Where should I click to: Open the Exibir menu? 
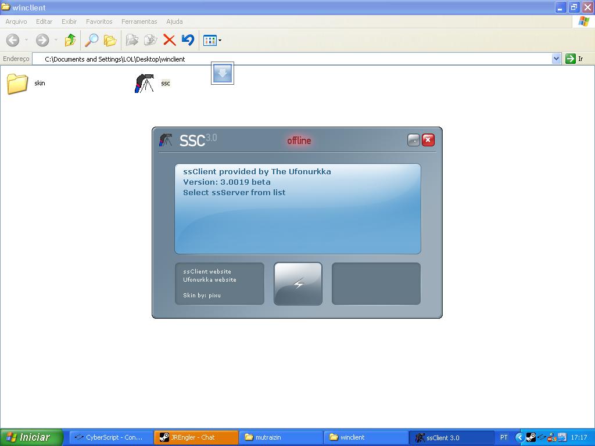tap(69, 21)
